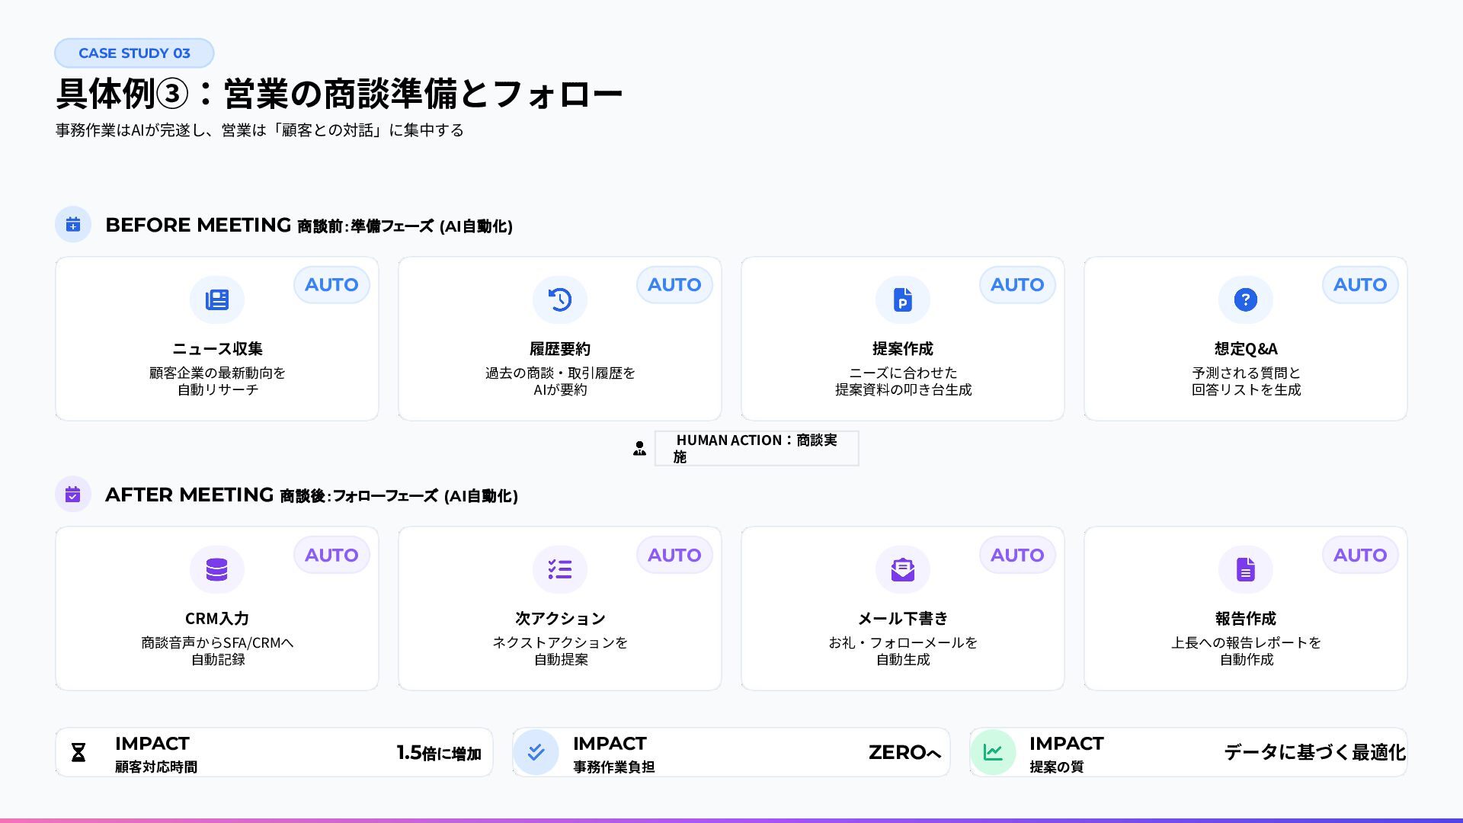
Task: Click the AUTO badge on 報告作成 card
Action: (x=1360, y=555)
